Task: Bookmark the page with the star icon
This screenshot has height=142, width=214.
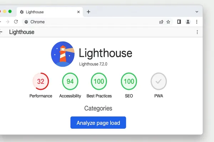Action: tap(168, 22)
